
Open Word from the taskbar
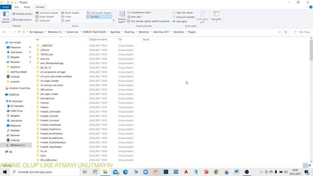(x=237, y=172)
